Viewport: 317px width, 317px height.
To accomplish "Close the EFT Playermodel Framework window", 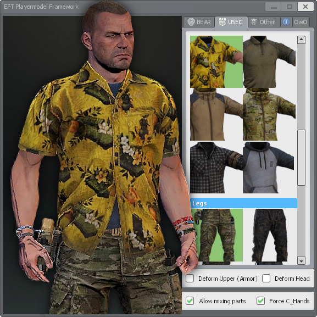I will pos(305,7).
